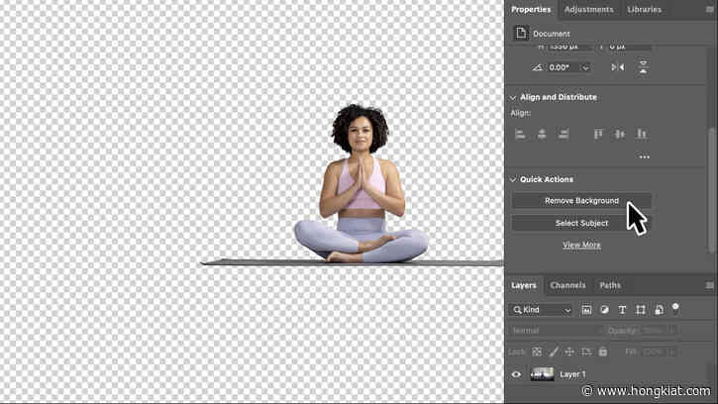This screenshot has height=404, width=718.
Task: Switch to the Libraries tab
Action: 645,9
